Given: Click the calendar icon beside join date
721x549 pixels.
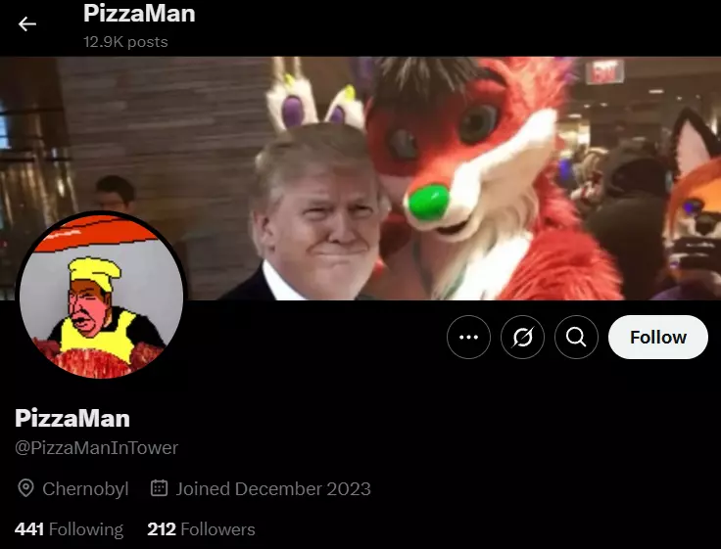Looking at the screenshot, I should pos(159,488).
